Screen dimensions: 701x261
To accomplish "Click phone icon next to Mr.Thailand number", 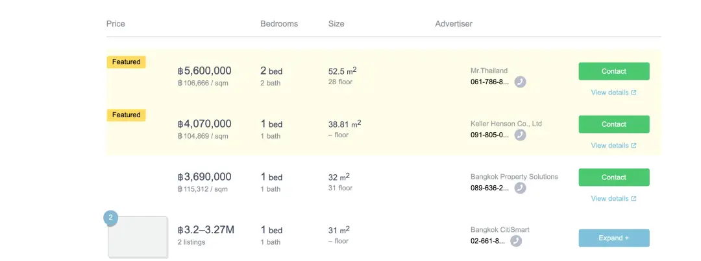I will 520,82.
